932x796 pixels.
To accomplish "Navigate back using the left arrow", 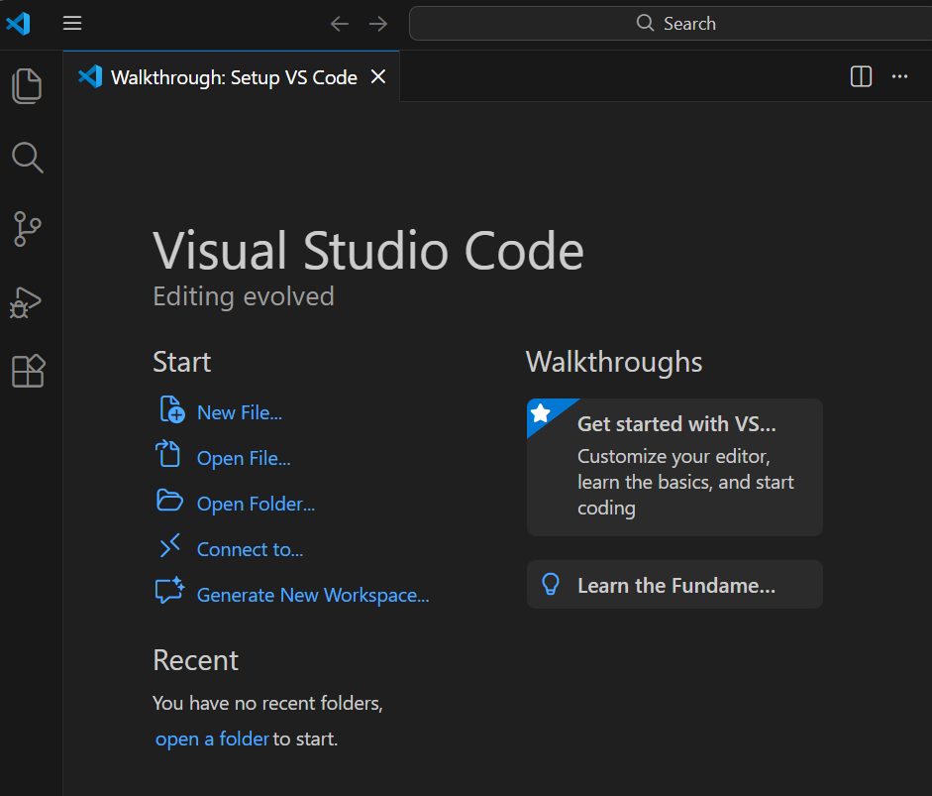I will [340, 24].
